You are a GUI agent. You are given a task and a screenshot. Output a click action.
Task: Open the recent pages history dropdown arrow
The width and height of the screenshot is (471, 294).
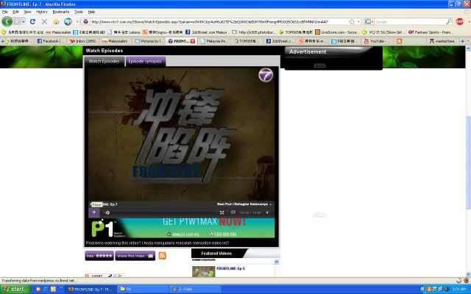coord(23,22)
